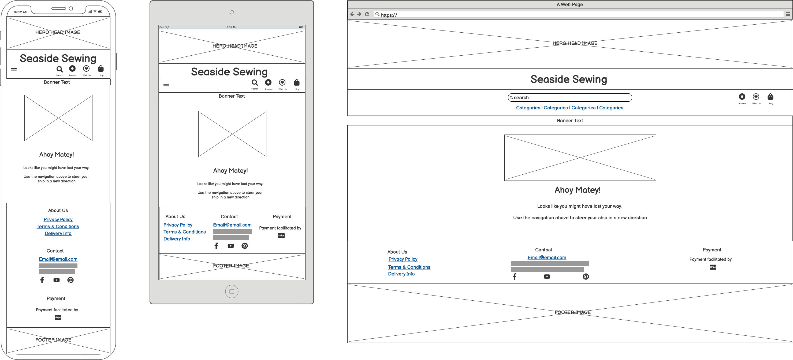The image size is (793, 360).
Task: Click the Wish List icon on the desktop web page
Action: point(756,97)
